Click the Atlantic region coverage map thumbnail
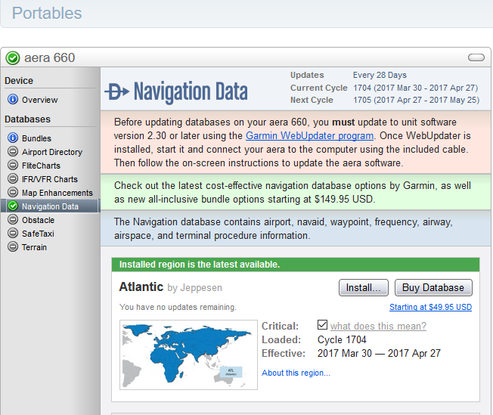 tap(188, 355)
